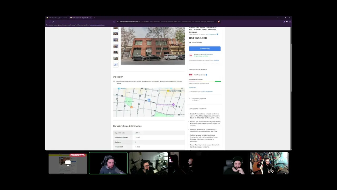The height and width of the screenshot is (190, 337).
Task: Click the 'Avisanos' report link
Action: [216, 60]
